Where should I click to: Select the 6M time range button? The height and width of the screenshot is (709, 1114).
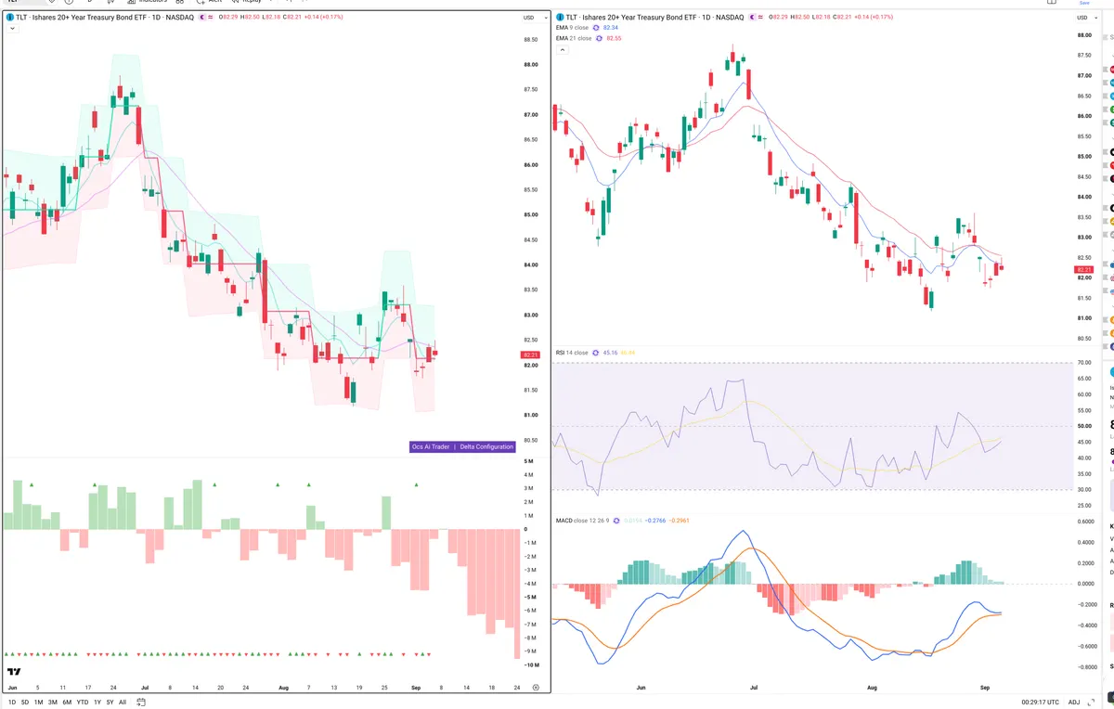click(67, 703)
